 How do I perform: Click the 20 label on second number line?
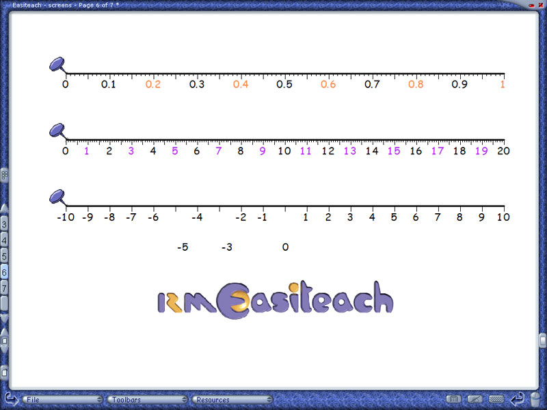click(503, 151)
